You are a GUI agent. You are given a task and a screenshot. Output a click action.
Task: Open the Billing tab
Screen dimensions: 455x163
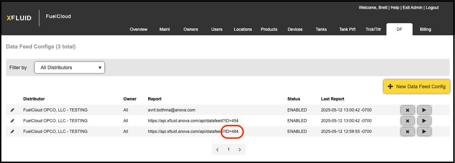click(425, 29)
